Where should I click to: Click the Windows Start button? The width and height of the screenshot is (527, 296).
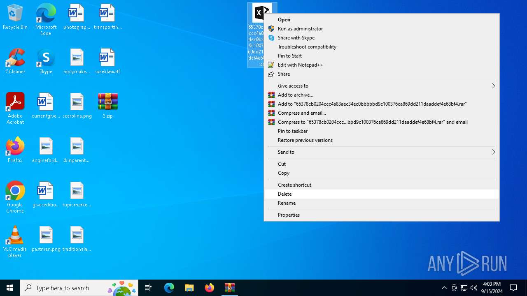(x=10, y=288)
